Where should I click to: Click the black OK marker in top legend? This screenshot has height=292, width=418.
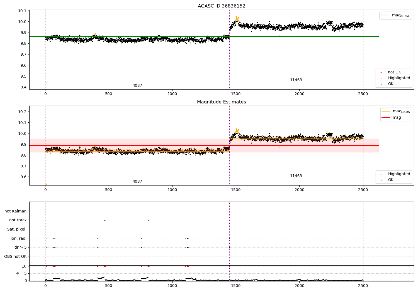(381, 84)
